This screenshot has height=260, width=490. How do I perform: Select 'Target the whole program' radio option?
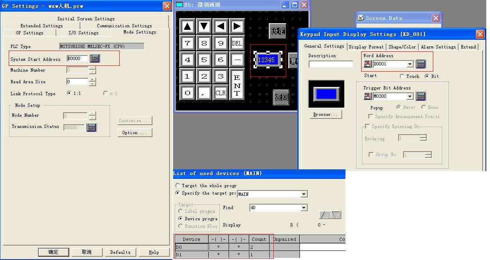[178, 185]
